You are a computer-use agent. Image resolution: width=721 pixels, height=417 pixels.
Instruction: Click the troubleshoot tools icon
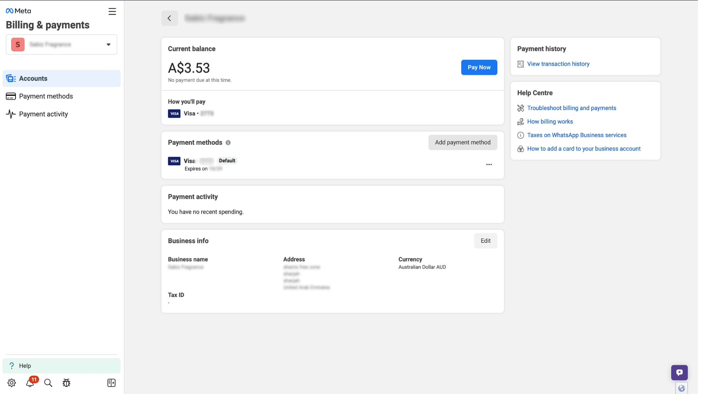[520, 108]
